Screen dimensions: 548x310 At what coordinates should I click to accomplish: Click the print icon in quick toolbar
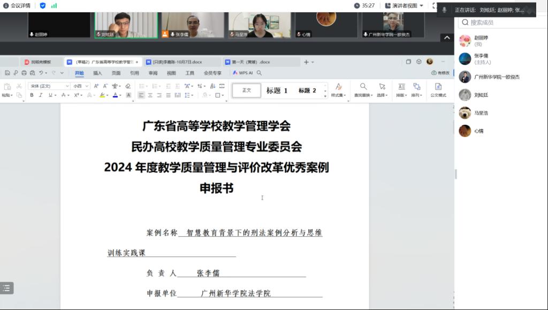coord(24,73)
